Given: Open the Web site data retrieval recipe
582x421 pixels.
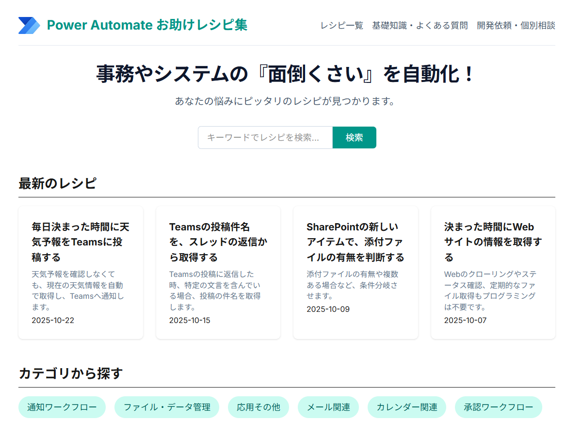Looking at the screenshot, I should (x=493, y=272).
